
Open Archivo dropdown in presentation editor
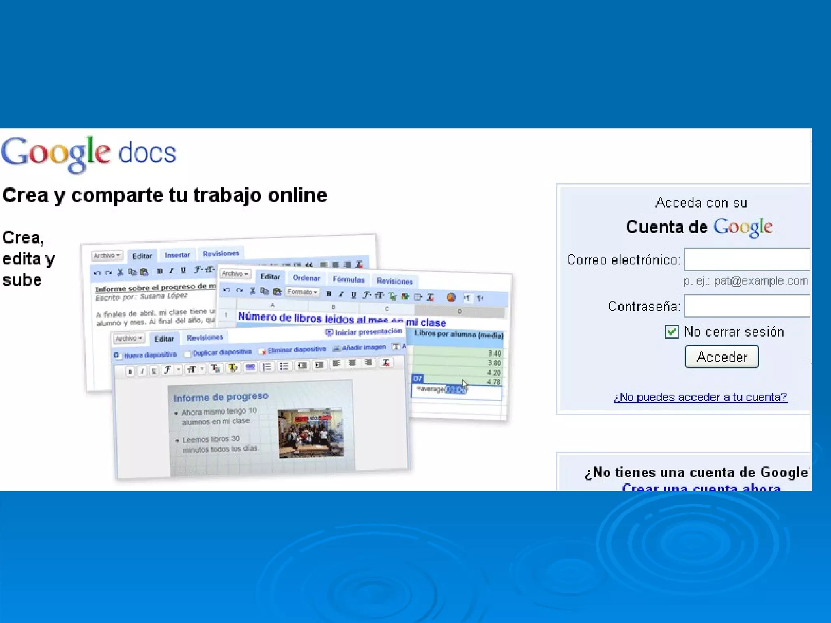click(129, 338)
